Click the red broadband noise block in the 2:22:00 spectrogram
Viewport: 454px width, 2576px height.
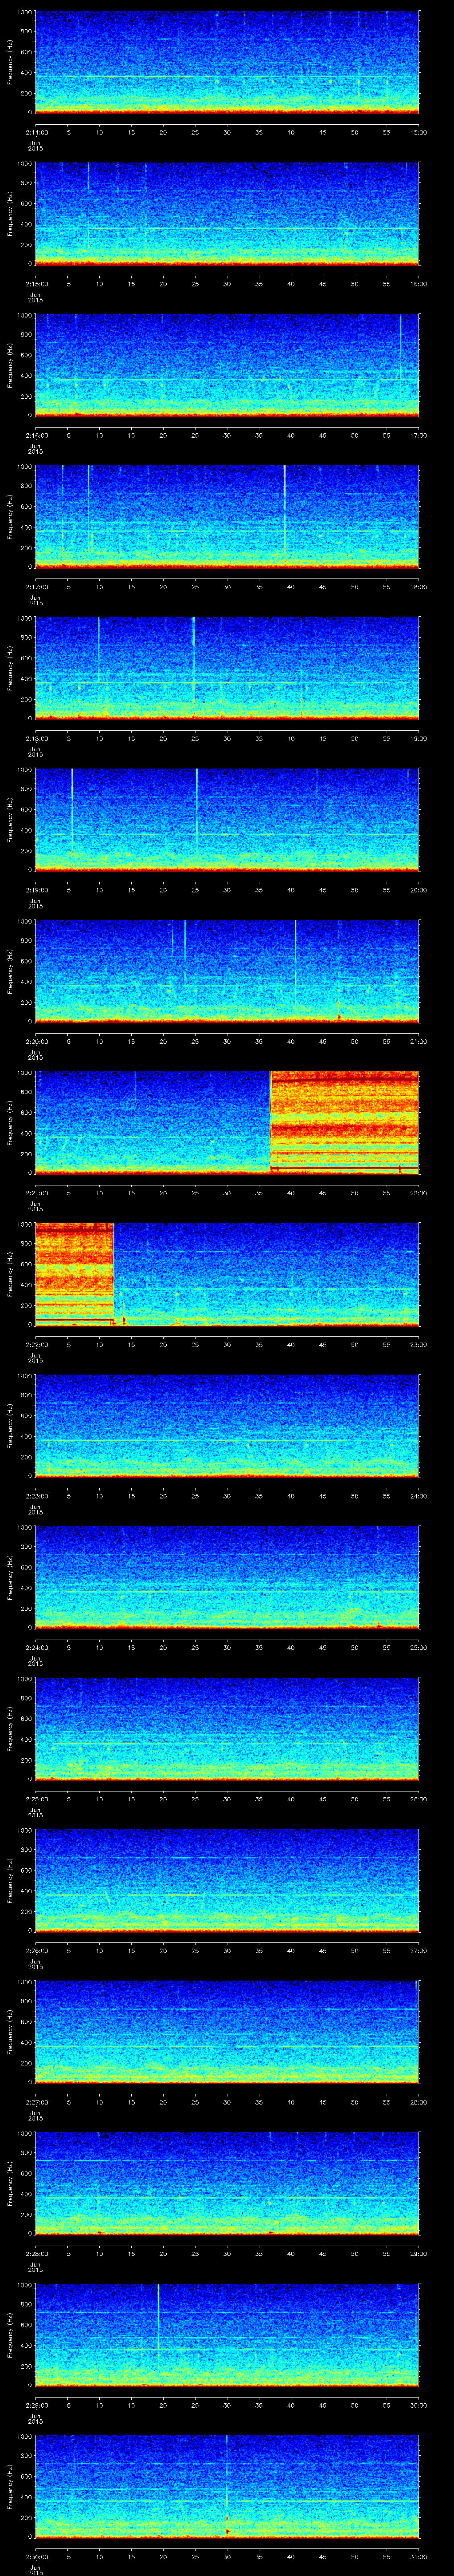[x=74, y=1274]
